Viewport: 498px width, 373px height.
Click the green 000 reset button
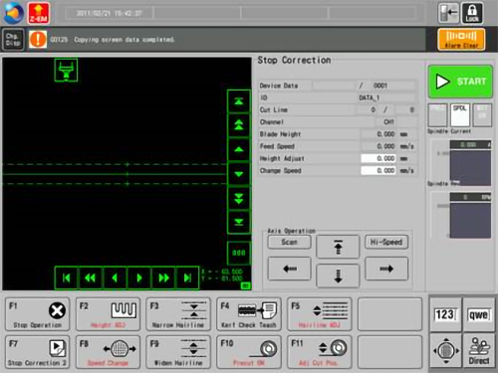pyautogui.click(x=239, y=253)
